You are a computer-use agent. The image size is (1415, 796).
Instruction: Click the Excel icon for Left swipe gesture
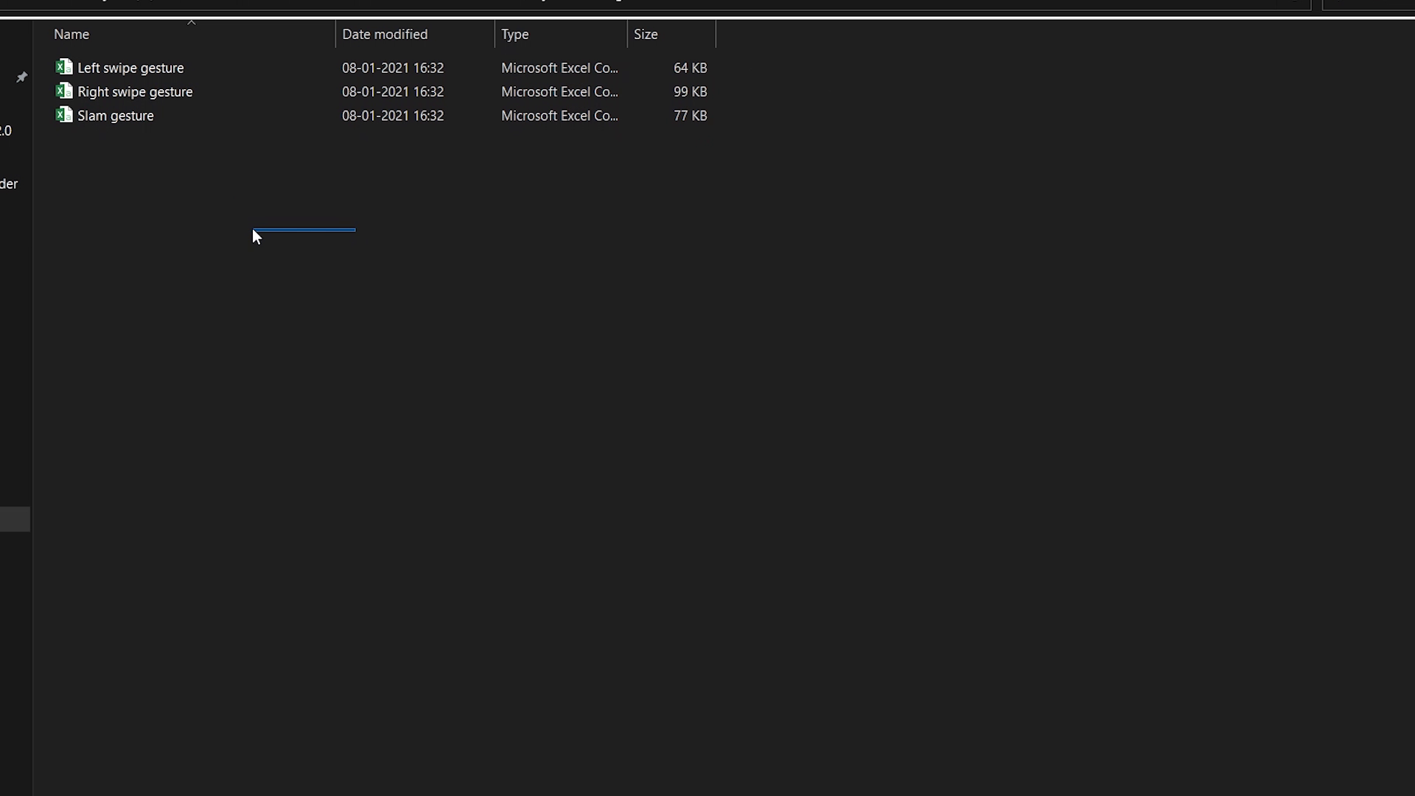pos(64,67)
